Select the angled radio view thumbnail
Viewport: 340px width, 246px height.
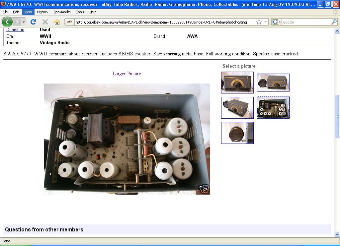tap(237, 108)
